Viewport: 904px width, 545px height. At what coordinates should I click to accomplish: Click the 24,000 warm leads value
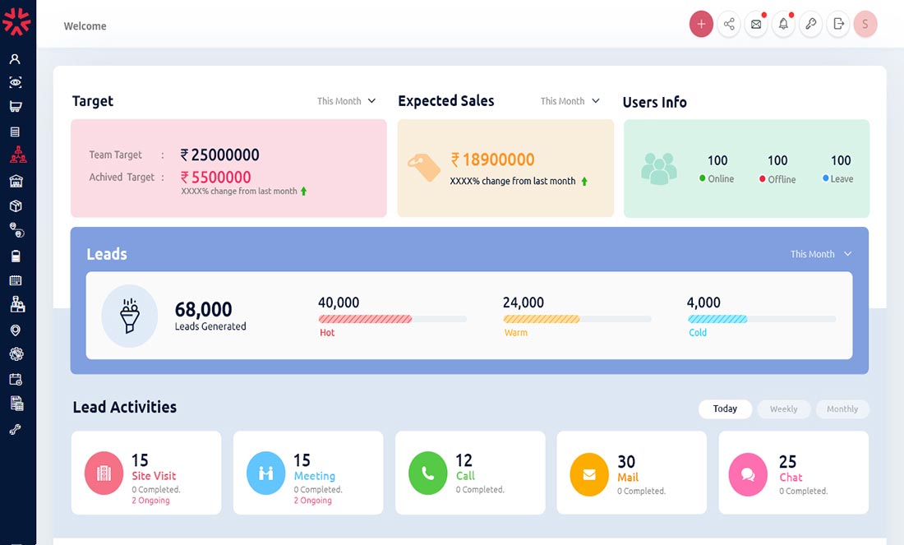click(523, 303)
